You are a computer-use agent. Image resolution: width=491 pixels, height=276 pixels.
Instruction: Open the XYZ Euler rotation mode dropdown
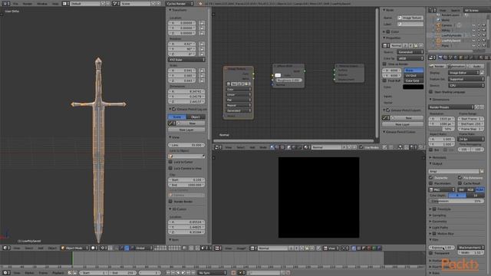186,60
